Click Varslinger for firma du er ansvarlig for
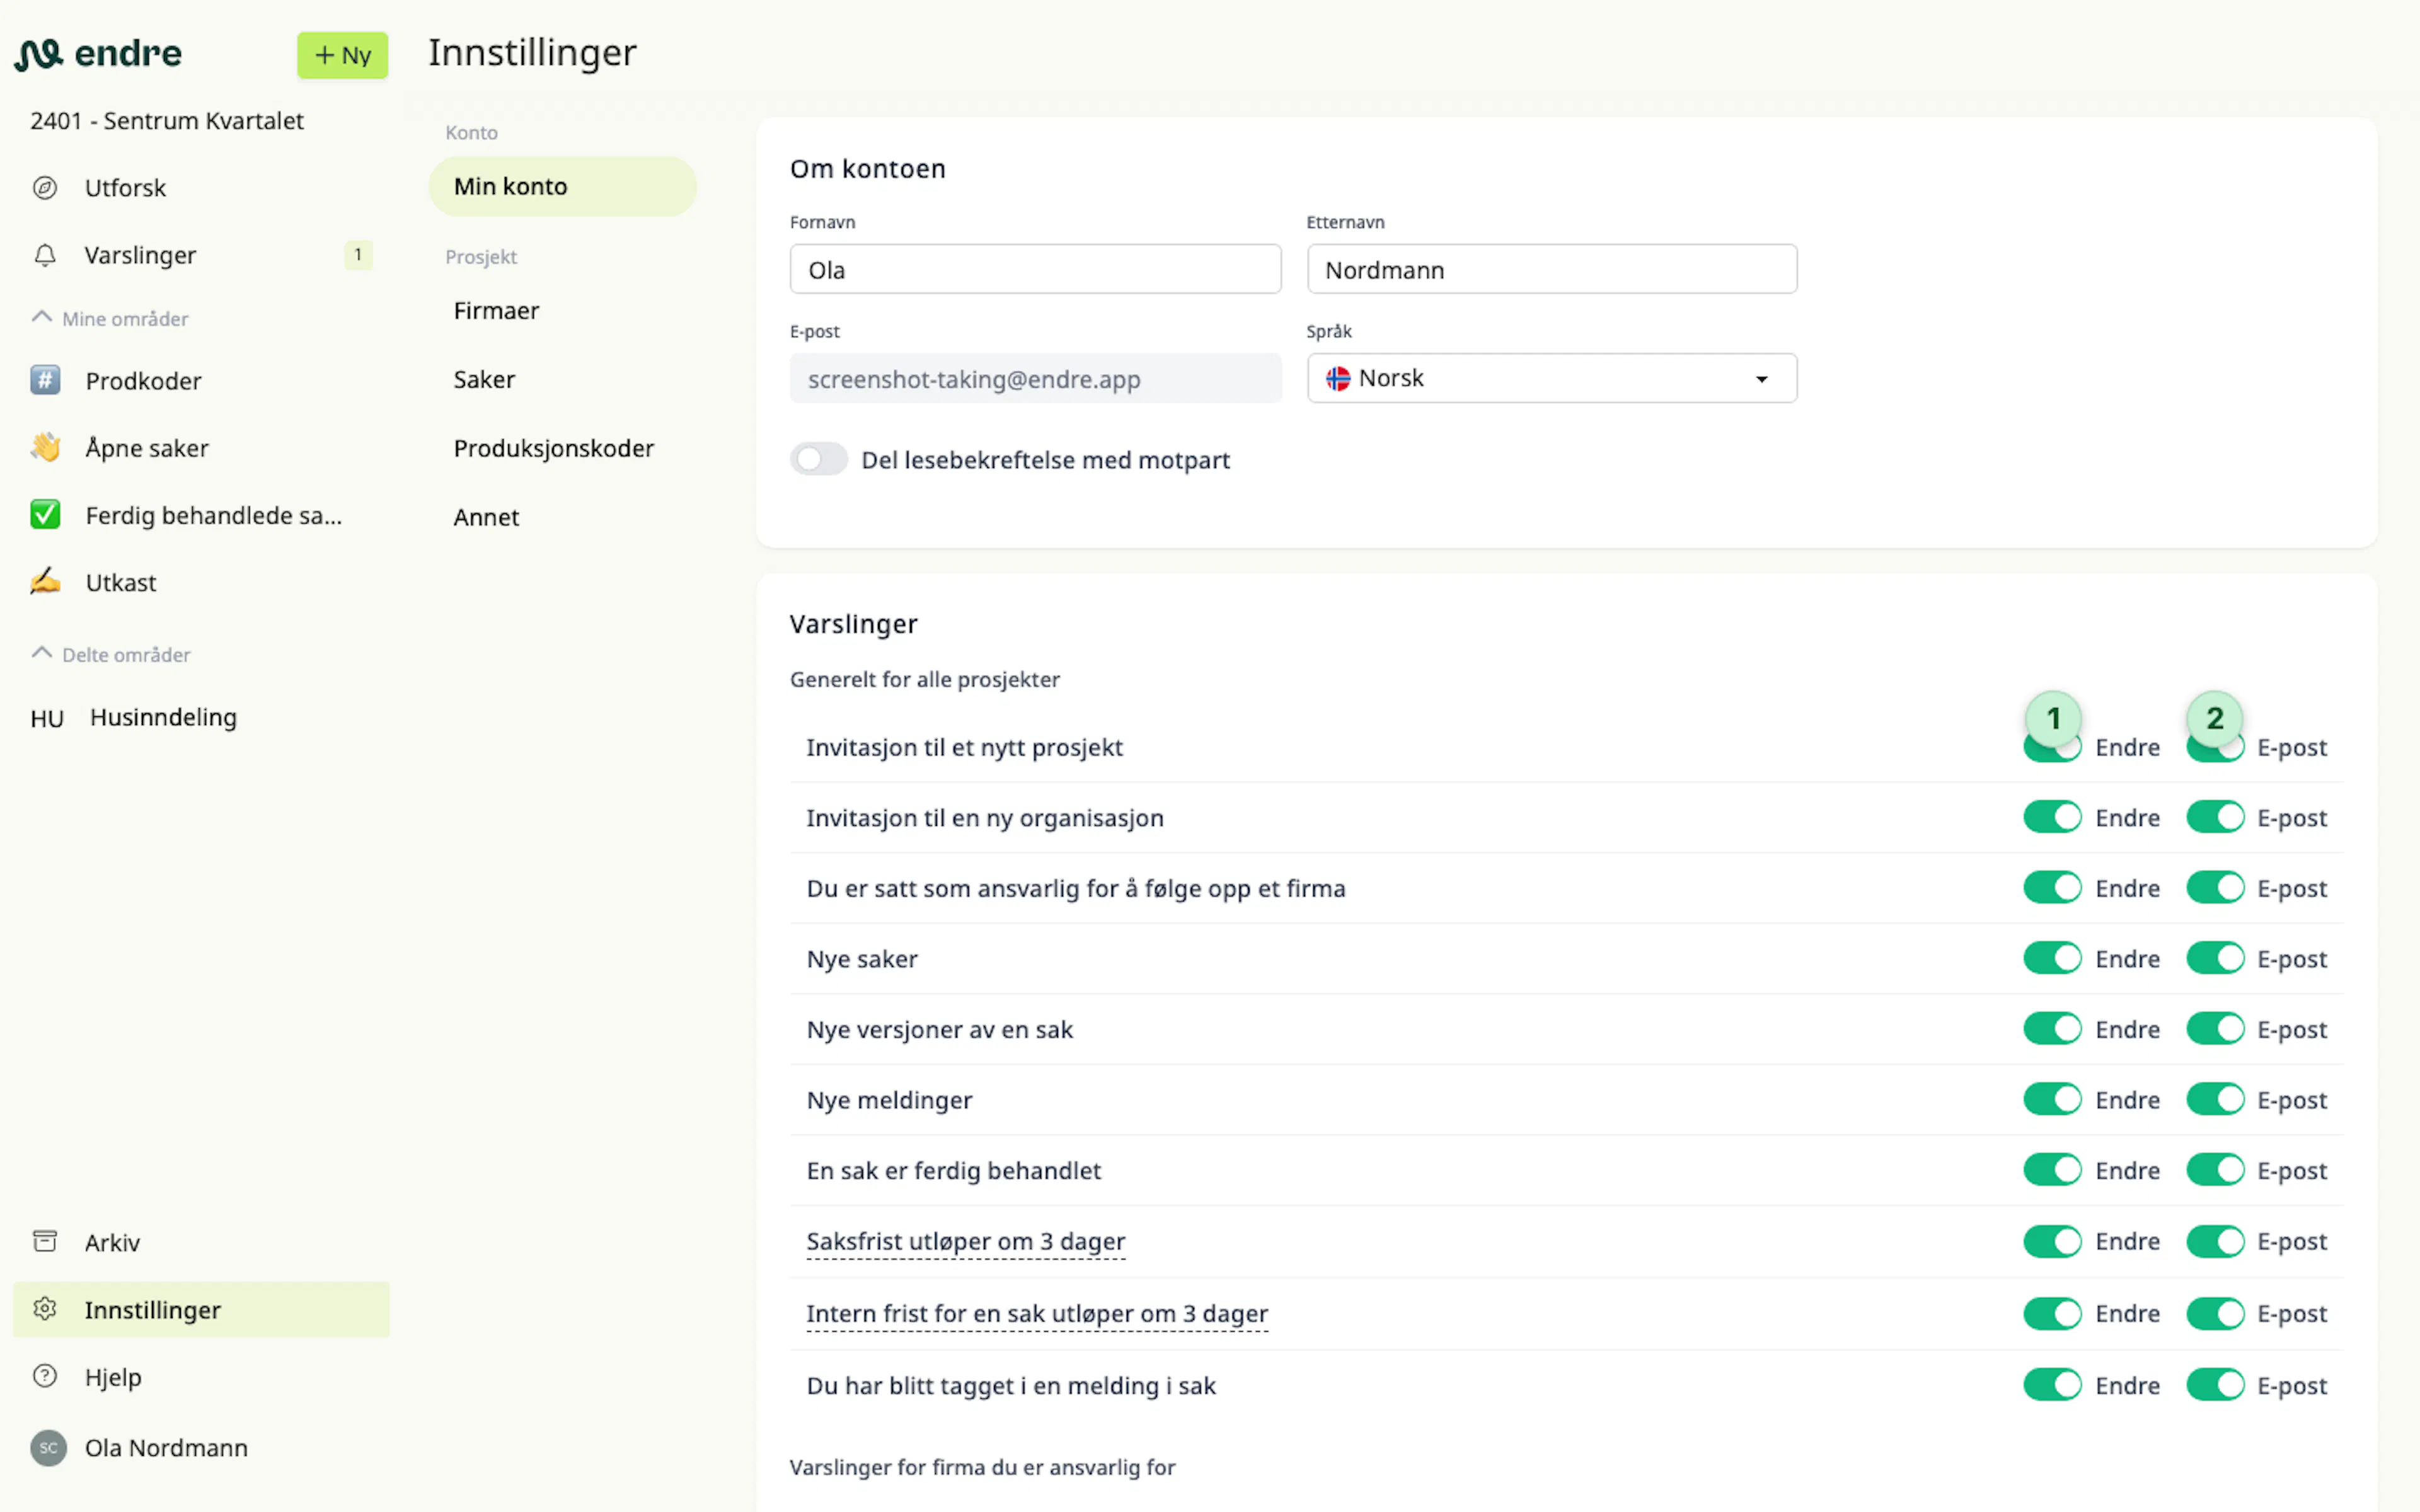 click(982, 1467)
